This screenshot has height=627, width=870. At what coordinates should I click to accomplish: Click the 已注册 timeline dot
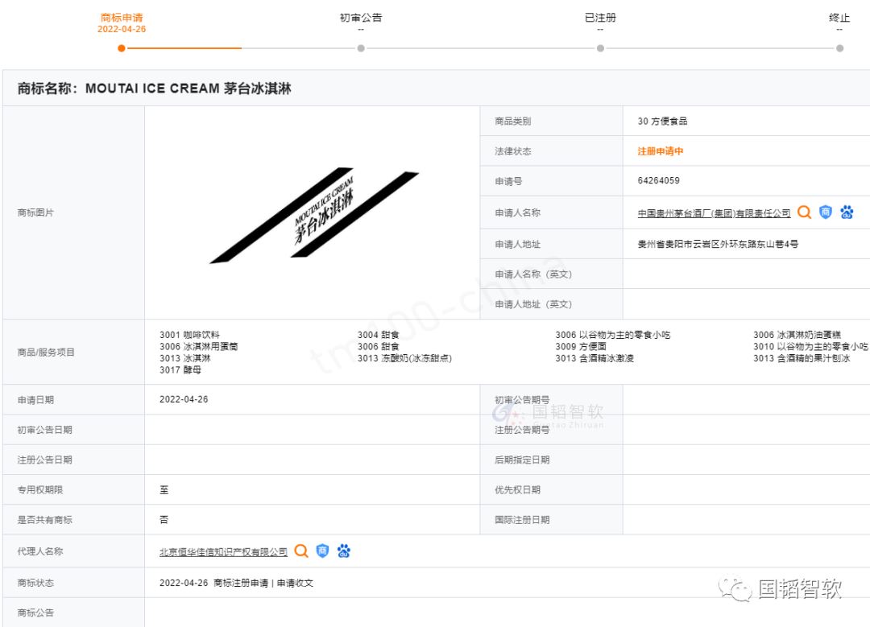click(600, 48)
